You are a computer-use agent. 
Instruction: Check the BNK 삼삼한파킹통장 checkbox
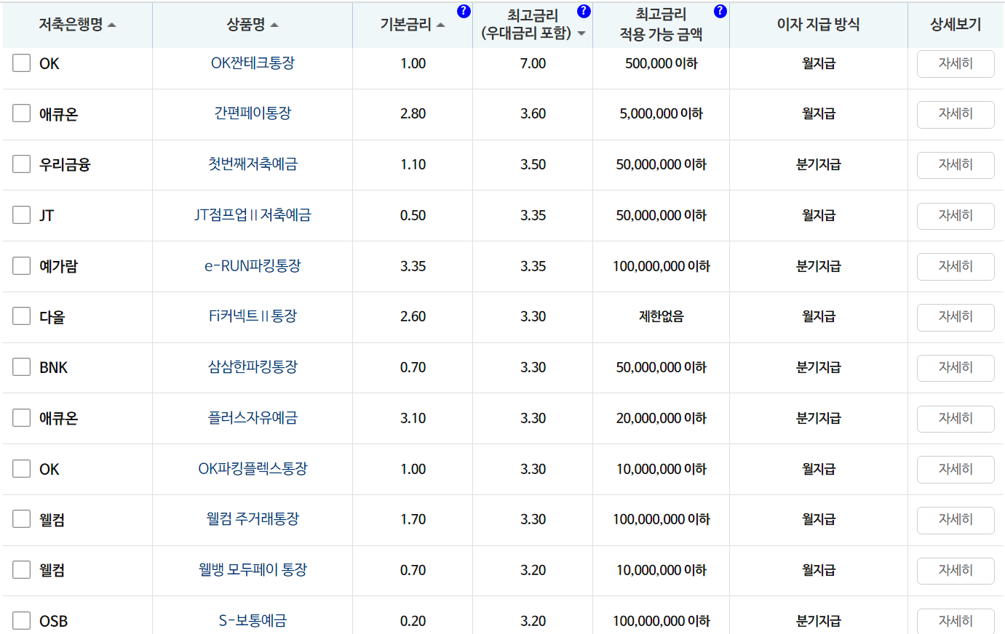(x=21, y=367)
